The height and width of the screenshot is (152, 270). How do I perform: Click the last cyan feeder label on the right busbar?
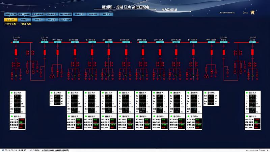point(252,42)
